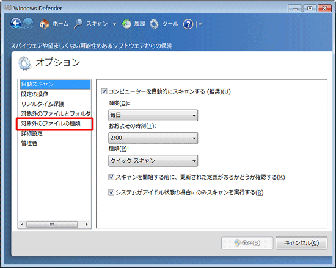Select 自動スキャン in the options list
The width and height of the screenshot is (336, 268).
(55, 84)
